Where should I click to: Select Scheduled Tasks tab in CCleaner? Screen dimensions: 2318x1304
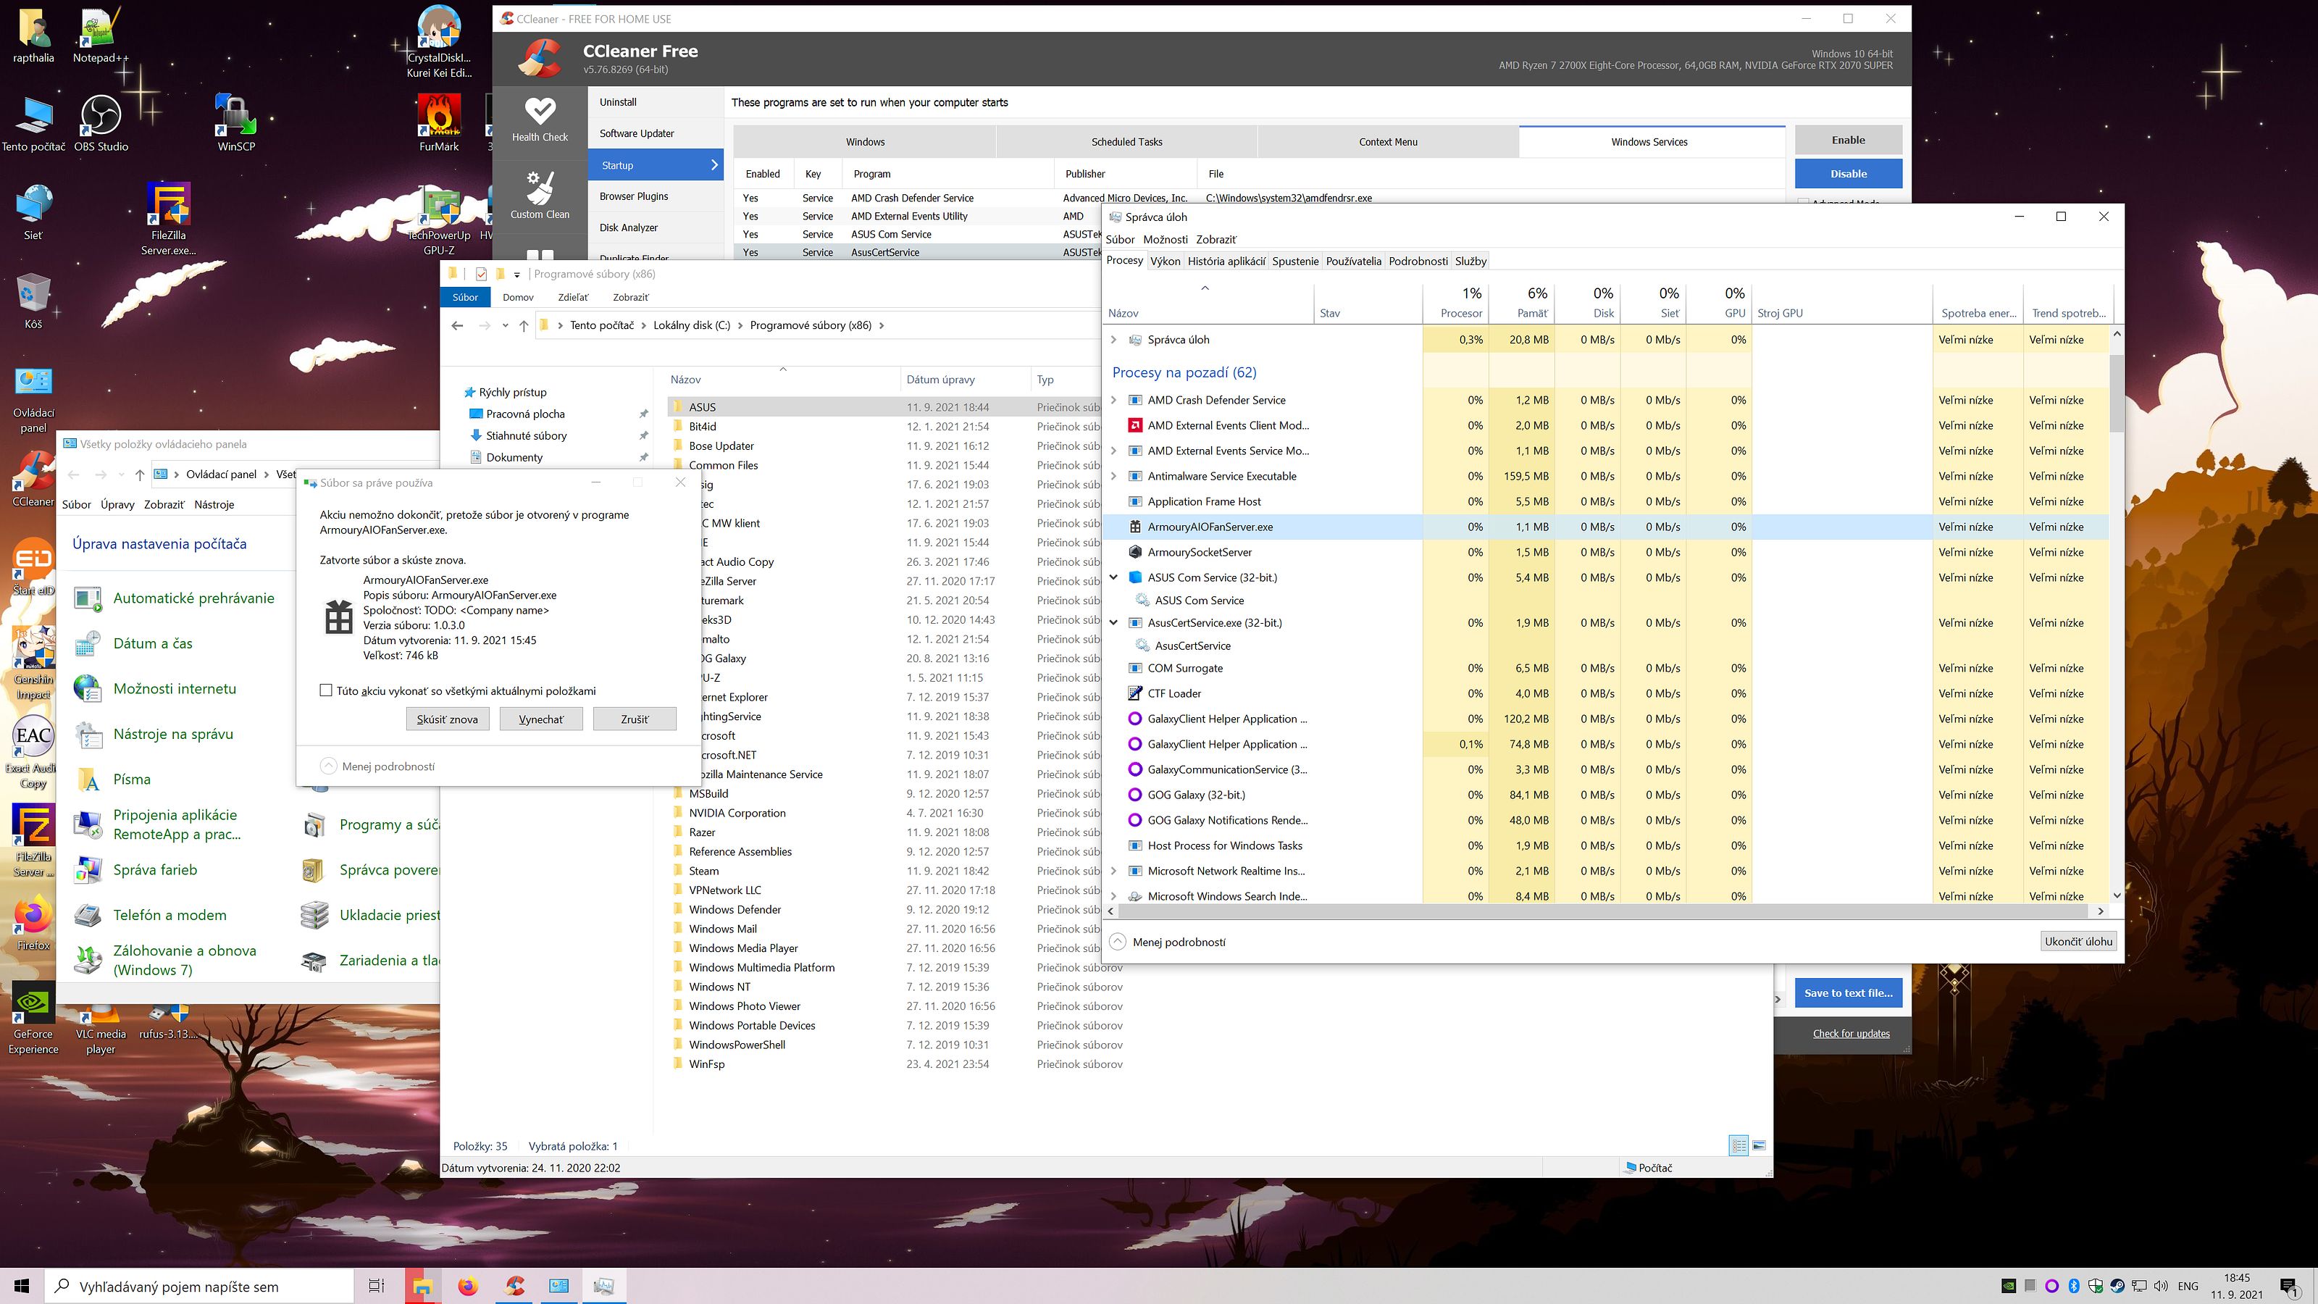[x=1126, y=141]
